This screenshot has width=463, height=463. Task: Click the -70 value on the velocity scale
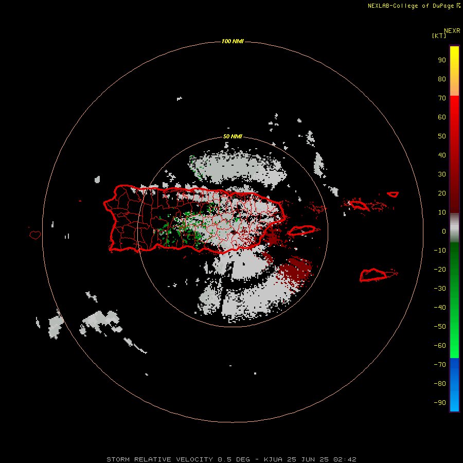coord(440,365)
